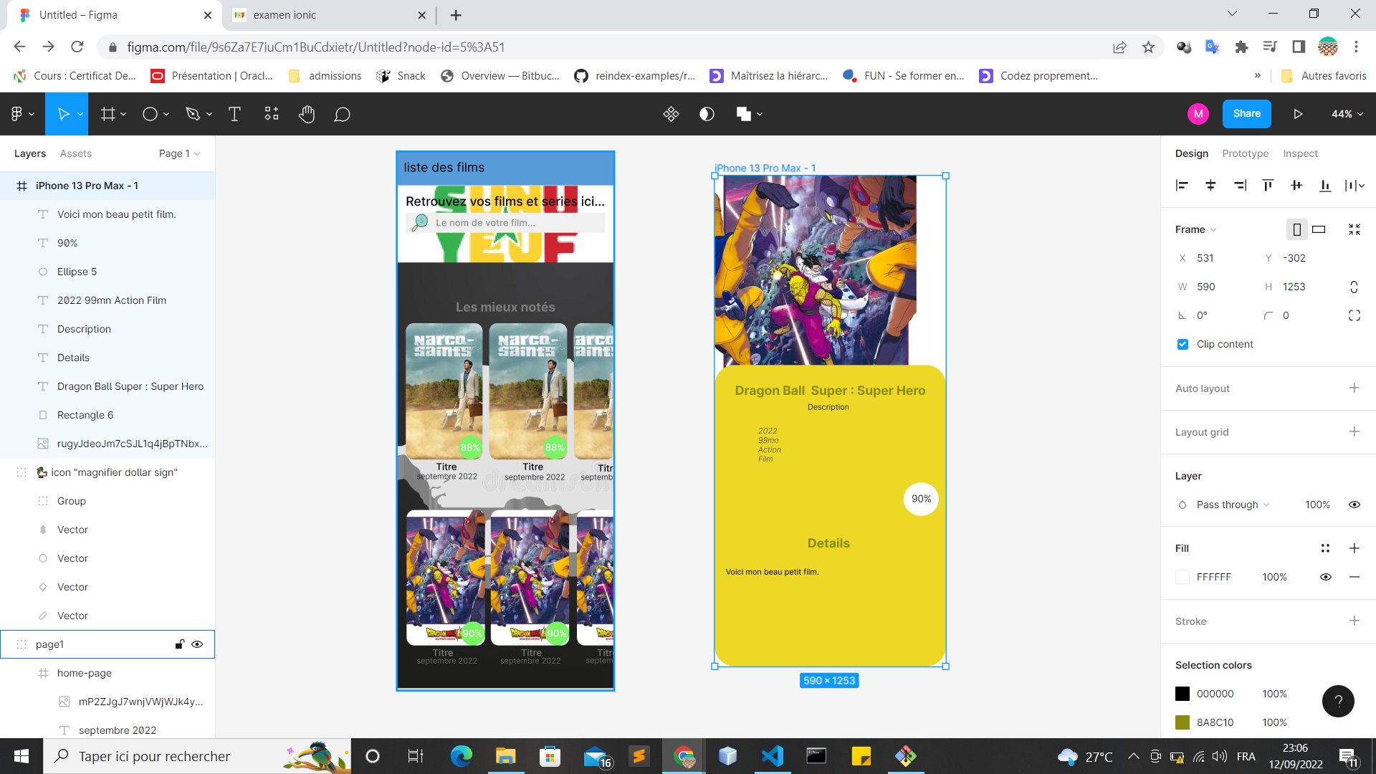1376x774 pixels.
Task: Toggle visibility of page1 layer
Action: tap(197, 644)
